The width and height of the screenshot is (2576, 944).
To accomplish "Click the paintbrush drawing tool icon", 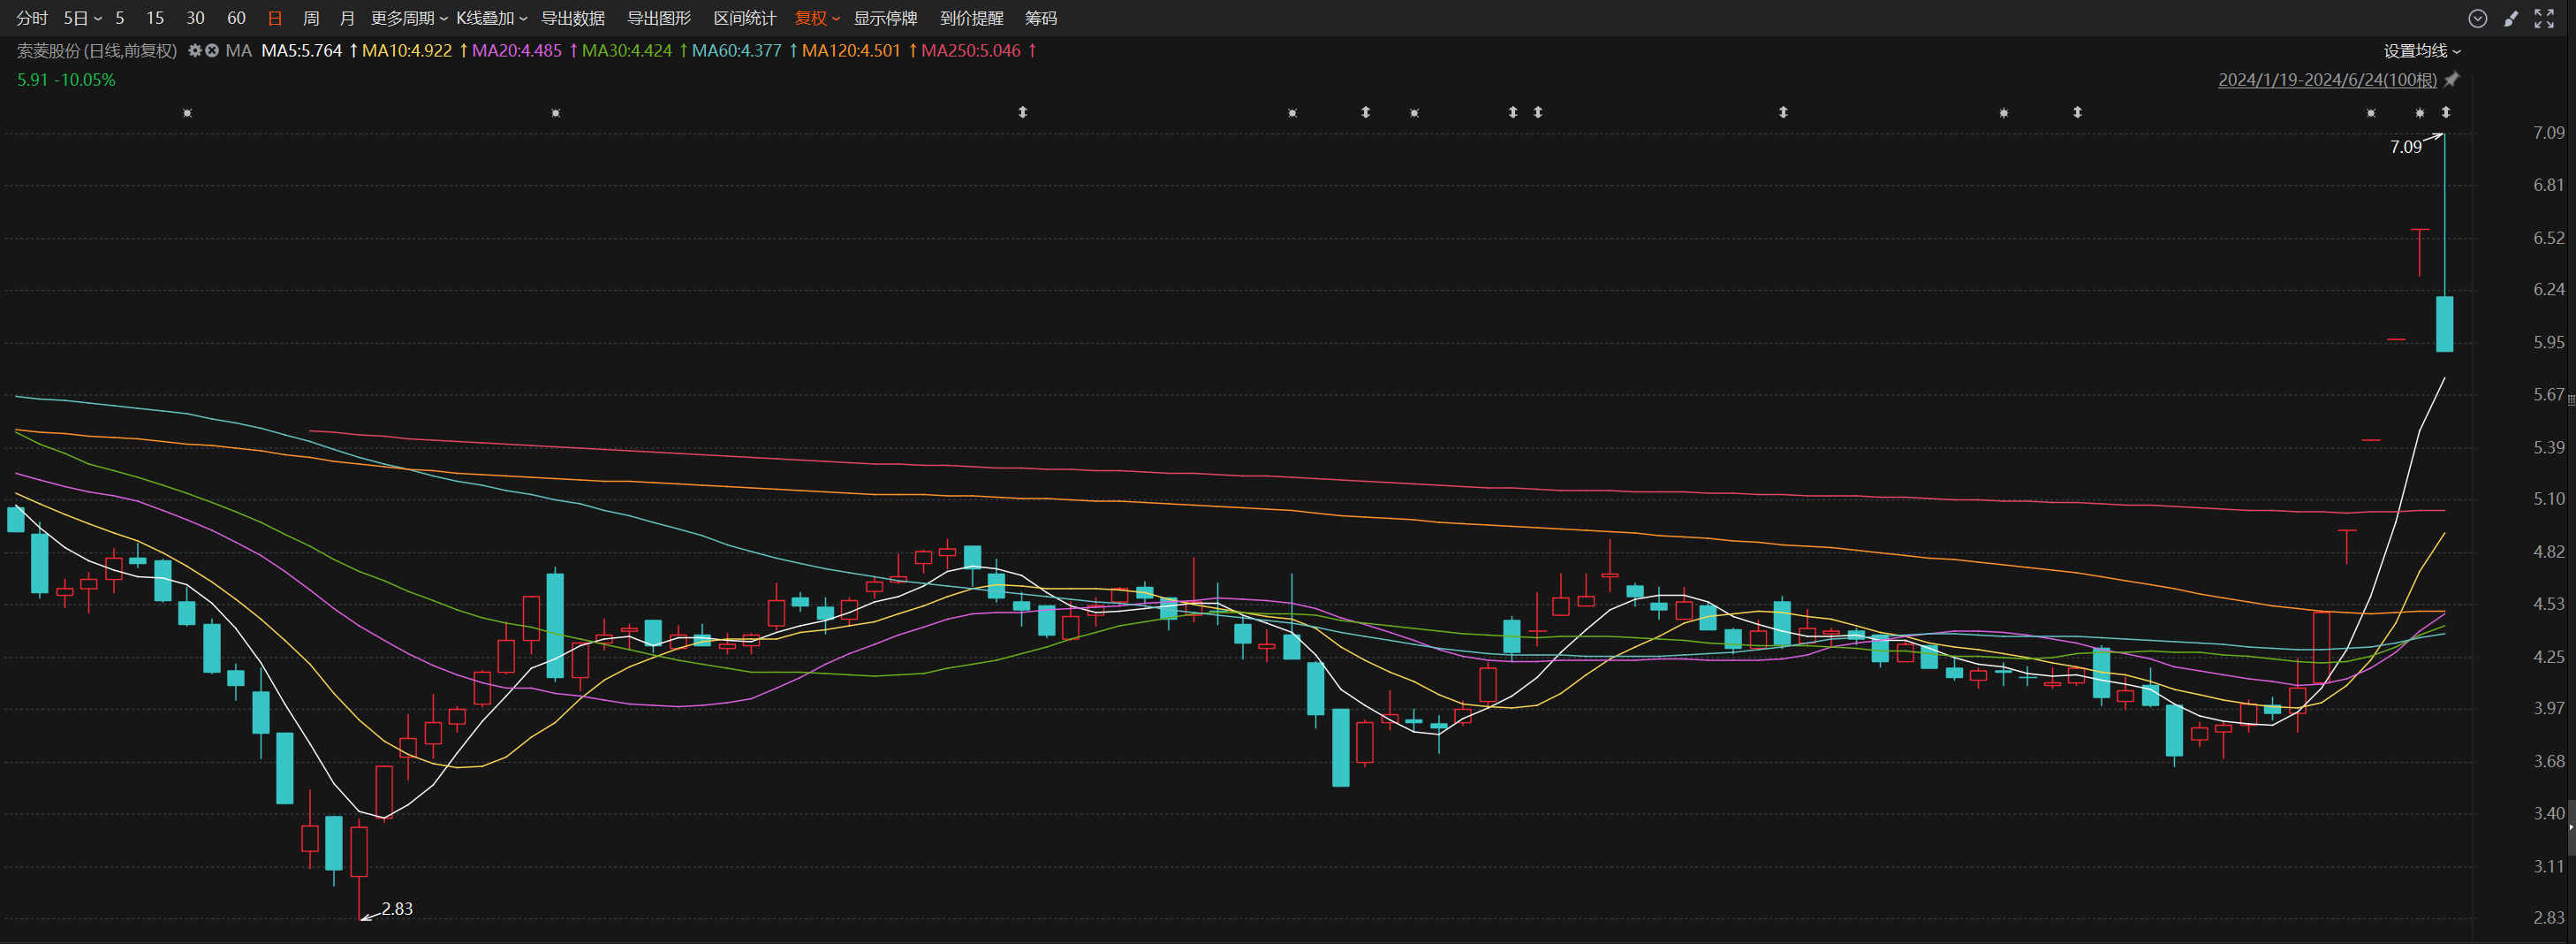I will 2511,18.
